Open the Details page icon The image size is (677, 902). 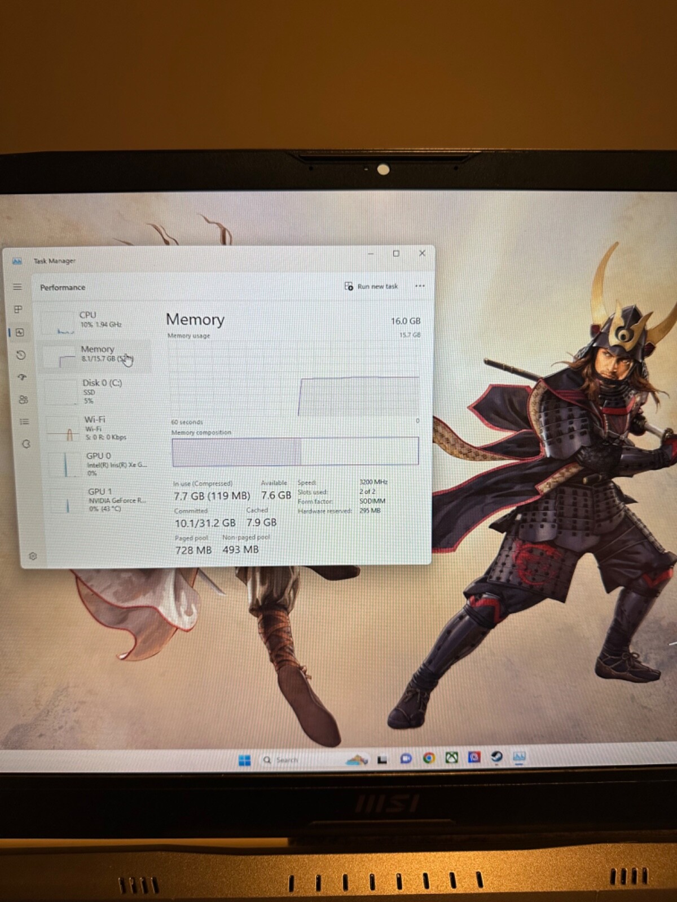(x=24, y=422)
